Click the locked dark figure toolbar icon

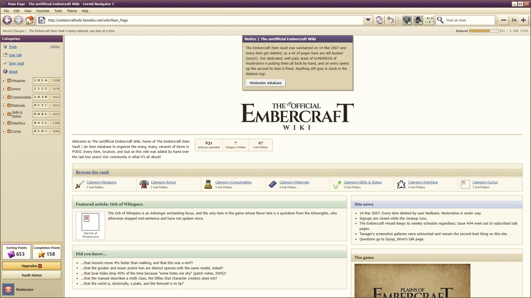click(x=418, y=20)
